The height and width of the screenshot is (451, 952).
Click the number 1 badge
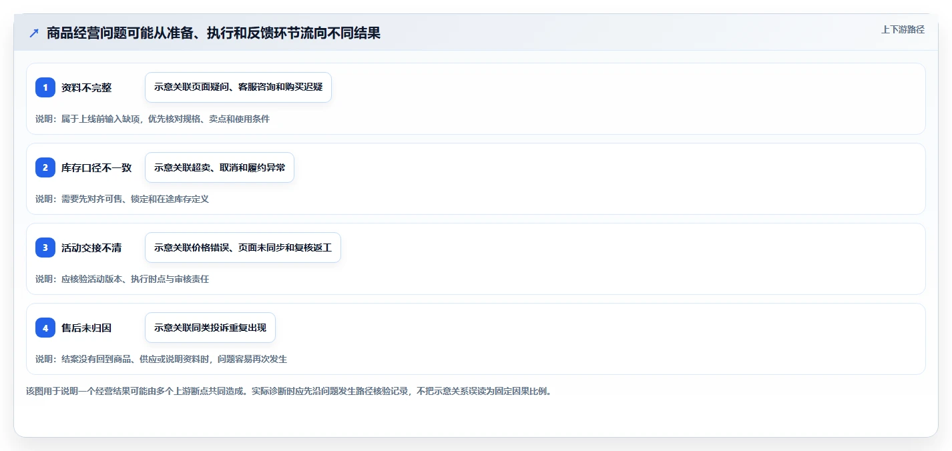(45, 87)
